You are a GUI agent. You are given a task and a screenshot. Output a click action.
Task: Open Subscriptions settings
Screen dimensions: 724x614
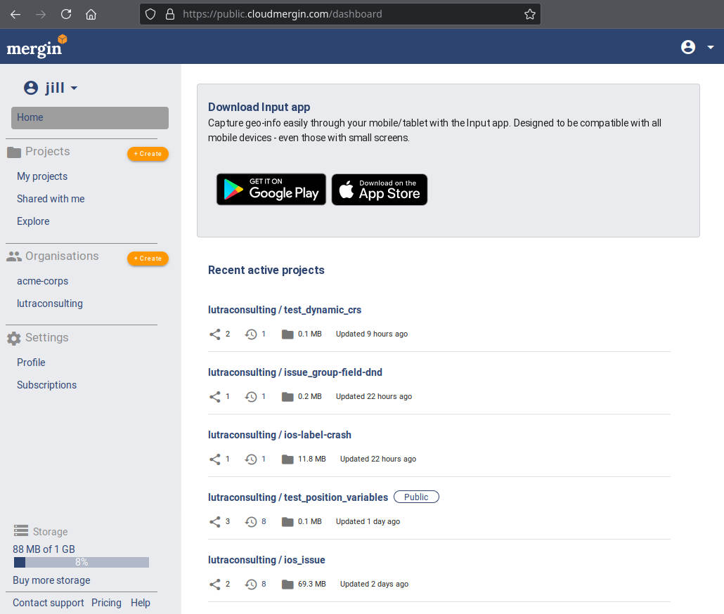(46, 385)
